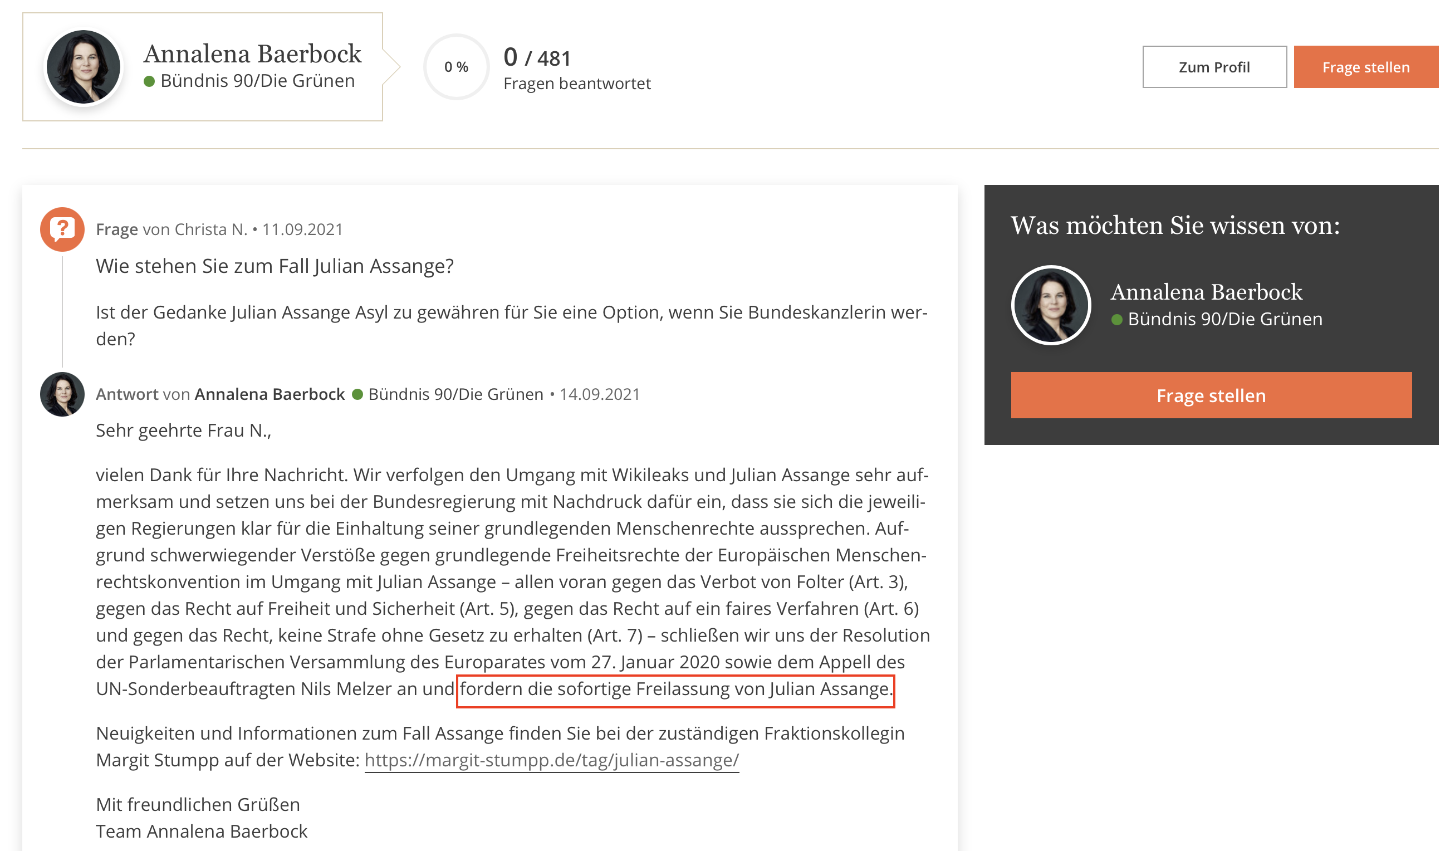Click the 'Mit freundlichen Grüßen' line
The height and width of the screenshot is (851, 1450).
click(198, 804)
